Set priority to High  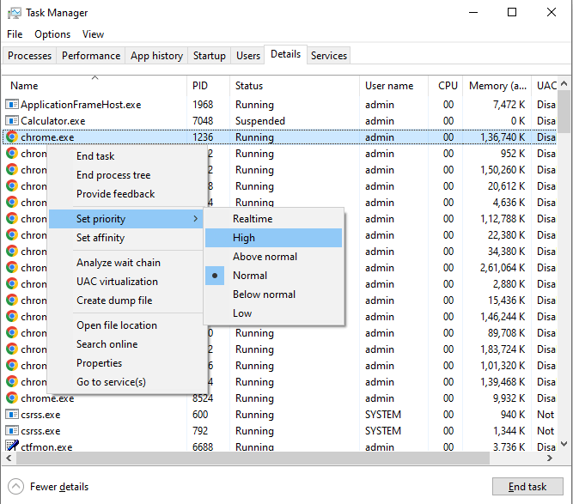tap(274, 238)
